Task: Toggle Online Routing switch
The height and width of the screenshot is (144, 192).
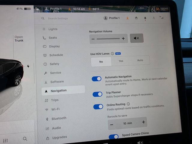Action: coord(98,107)
